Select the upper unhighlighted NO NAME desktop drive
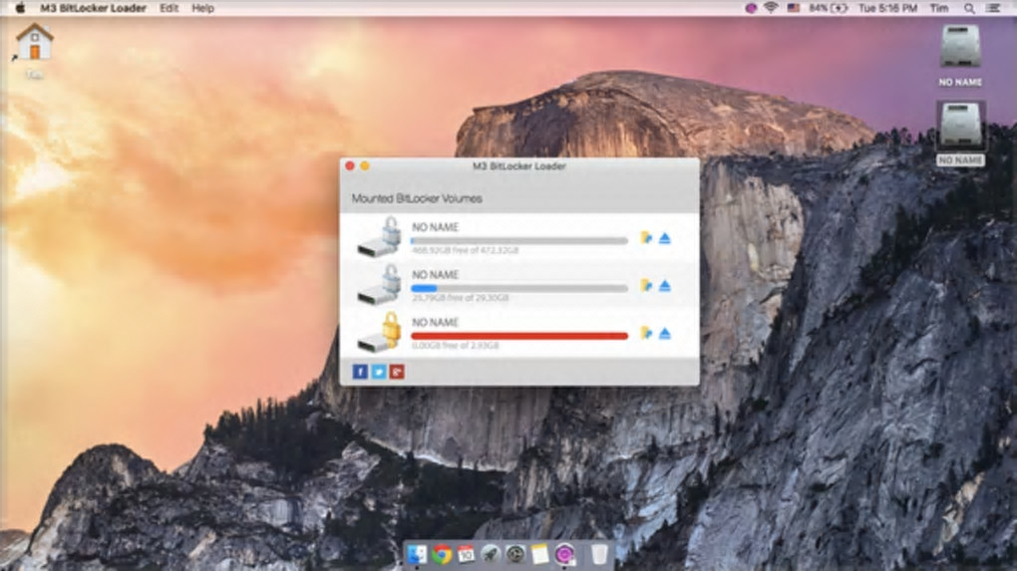The height and width of the screenshot is (571, 1017). (x=960, y=55)
